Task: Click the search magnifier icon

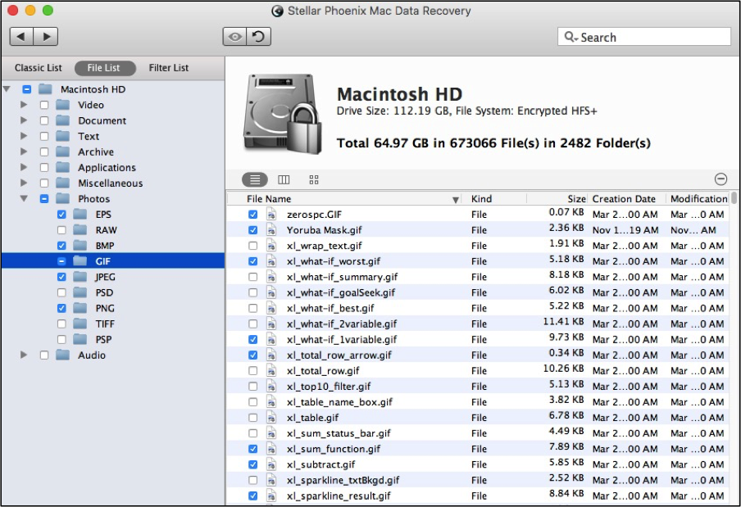Action: 571,36
